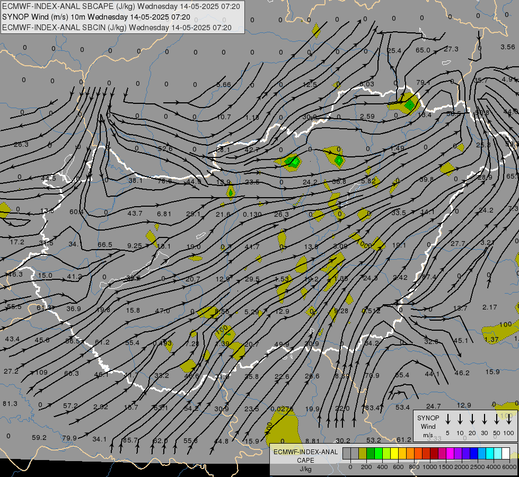Viewport: 519px width, 477px height.
Task: Select the pure blue CAPE legend swatch
Action: tap(473, 454)
